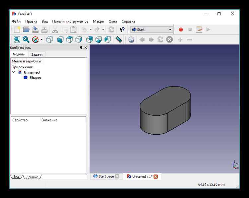Switch to the Модель tab

(19, 54)
